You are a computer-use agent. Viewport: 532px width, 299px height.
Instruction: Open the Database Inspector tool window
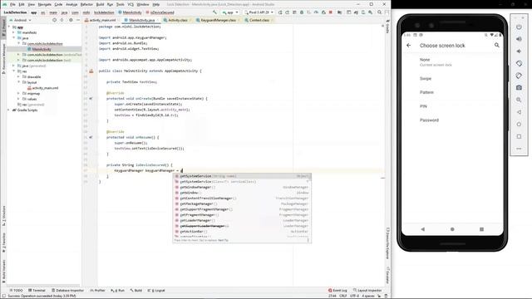coord(67,290)
